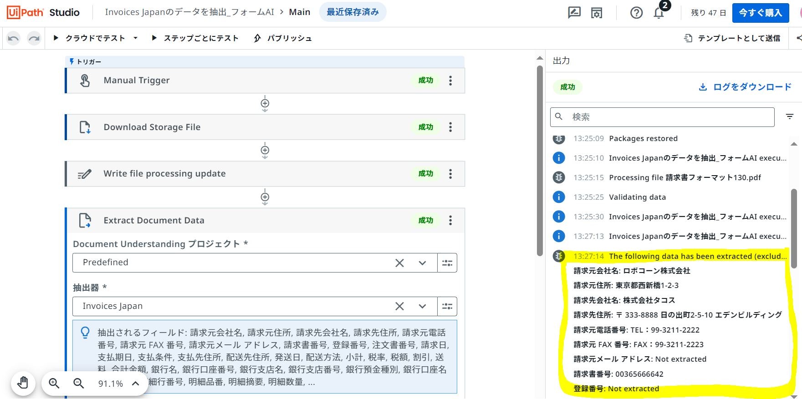Expand the クラウドでテスト dropdown arrow
802x399 pixels.
(135, 38)
